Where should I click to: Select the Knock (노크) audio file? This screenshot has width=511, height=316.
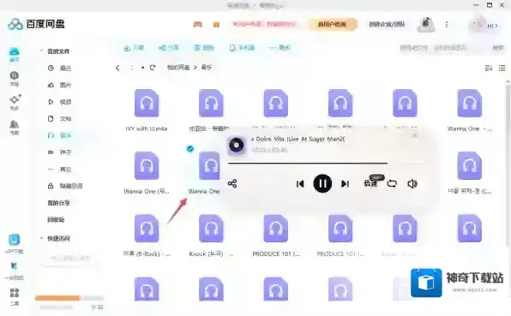[x=211, y=236]
